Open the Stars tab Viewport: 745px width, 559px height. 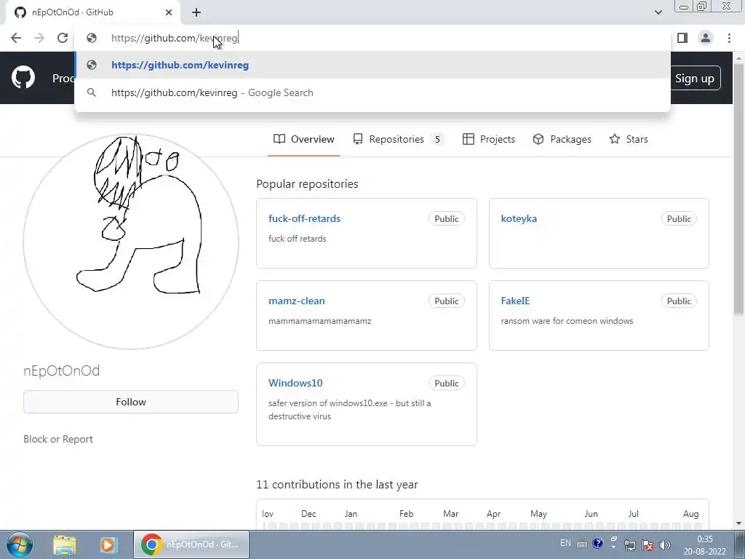(x=628, y=139)
